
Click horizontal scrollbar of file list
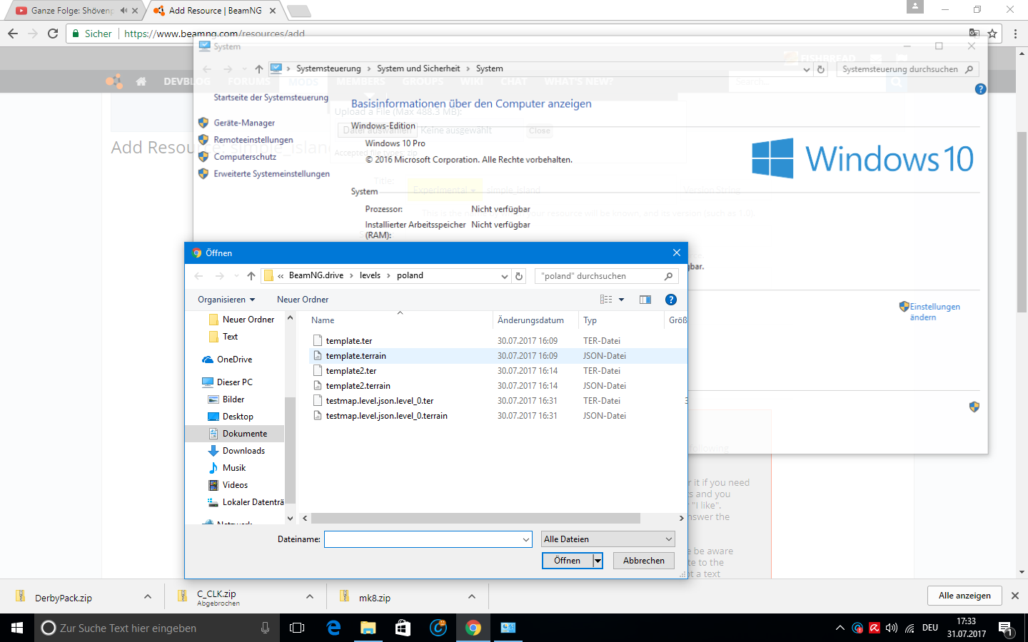475,519
